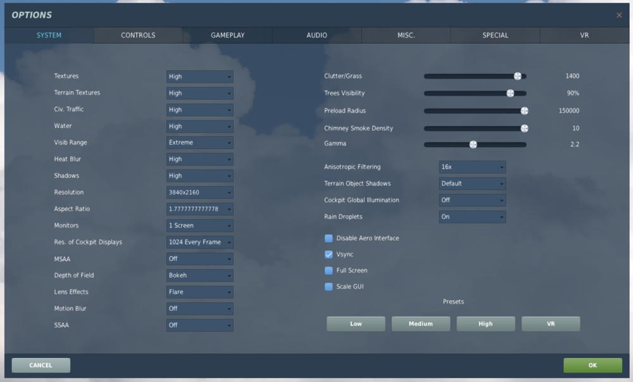
Task: Select the Low preset
Action: (x=356, y=323)
